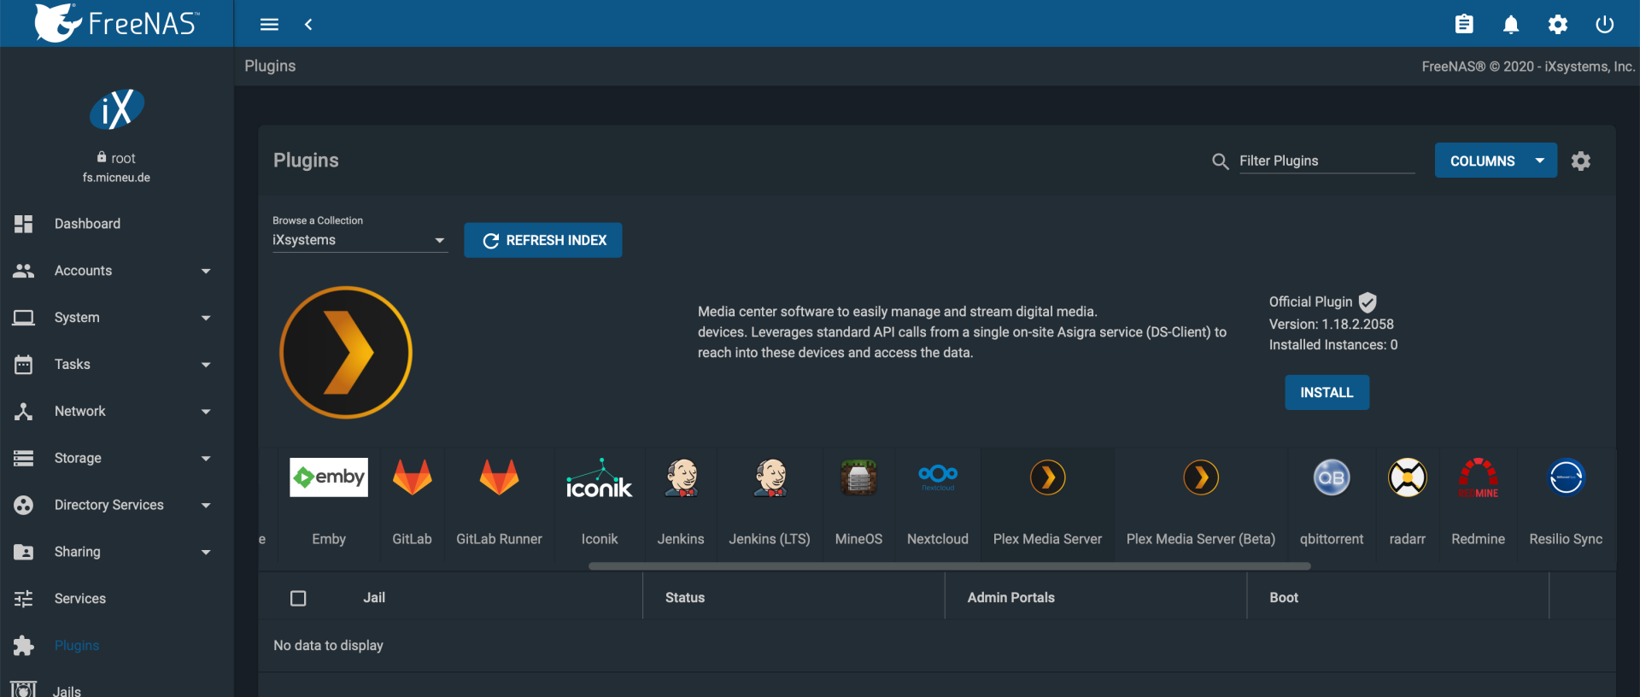The height and width of the screenshot is (697, 1640).
Task: Open Services in the sidebar
Action: click(117, 599)
